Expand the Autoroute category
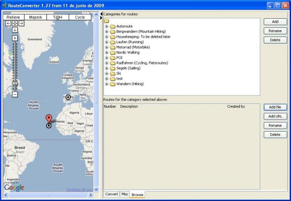This screenshot has height=201, width=291. (106, 26)
